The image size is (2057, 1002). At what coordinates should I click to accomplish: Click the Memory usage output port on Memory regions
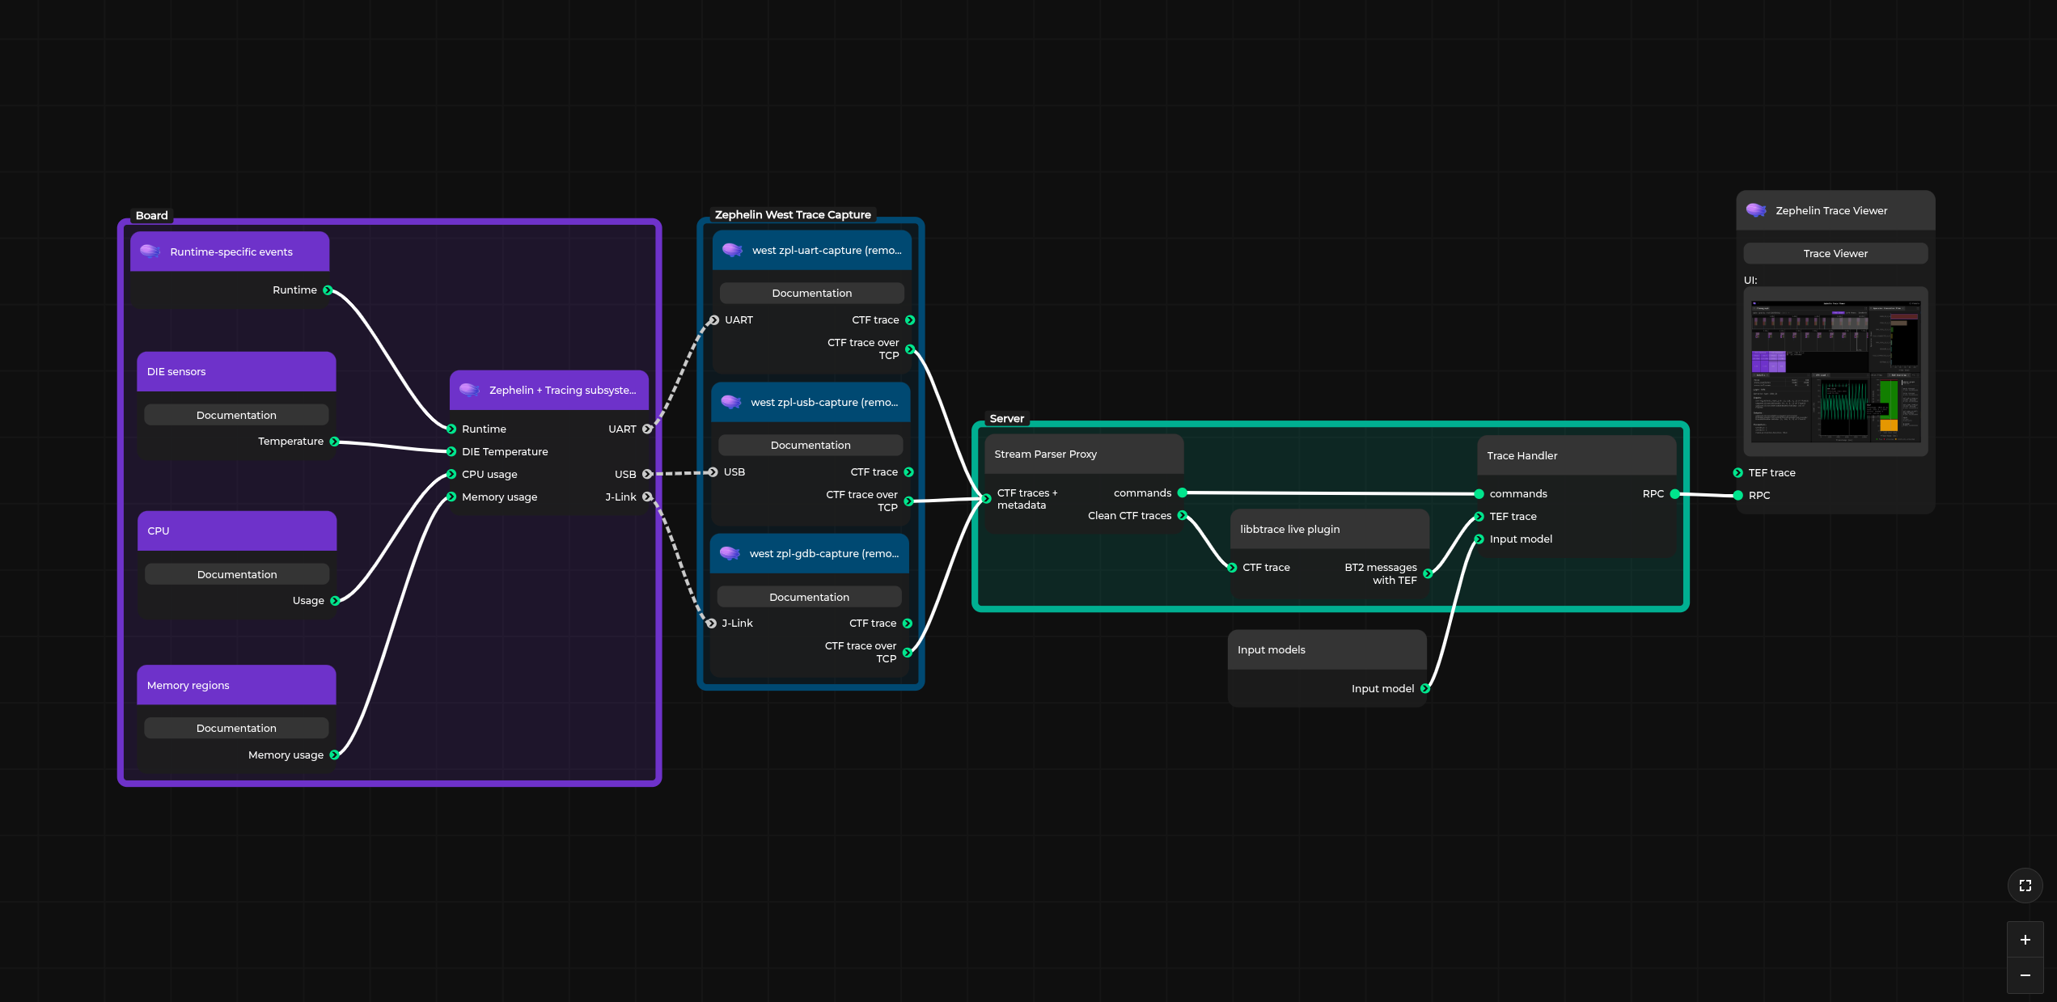(334, 755)
